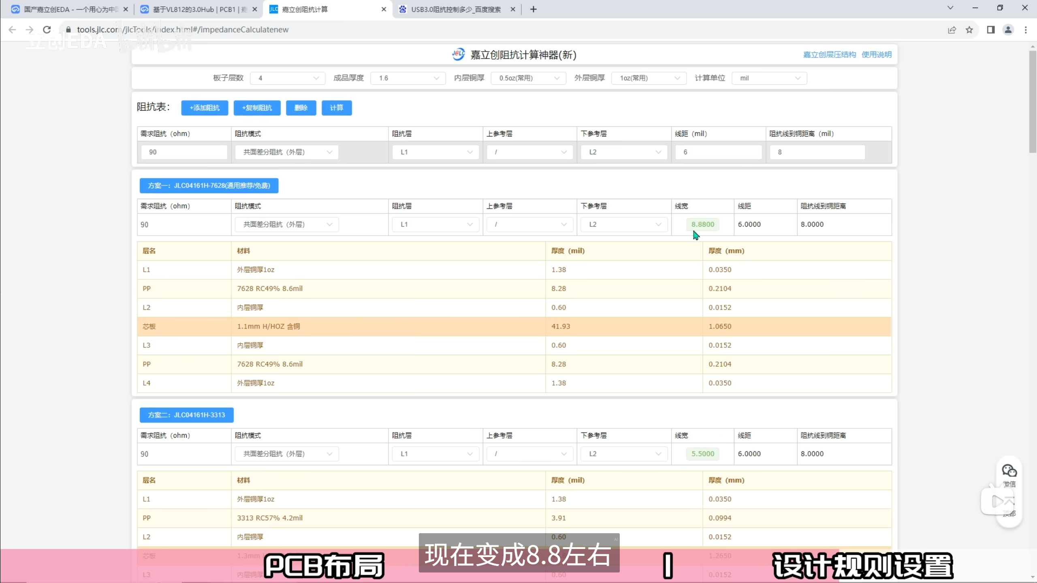
Task: Open the finished thickness 1.6 dropdown
Action: pyautogui.click(x=408, y=78)
